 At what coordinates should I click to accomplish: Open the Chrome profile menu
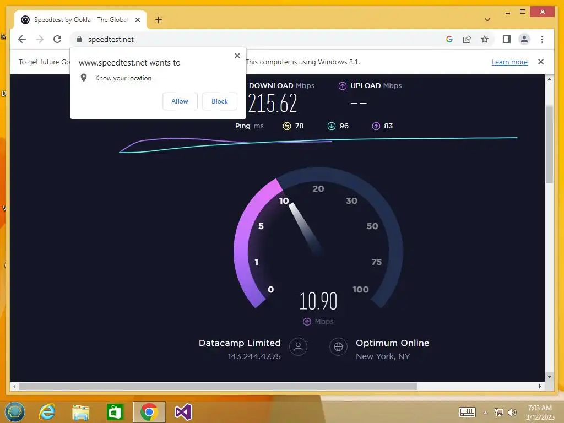pyautogui.click(x=524, y=39)
